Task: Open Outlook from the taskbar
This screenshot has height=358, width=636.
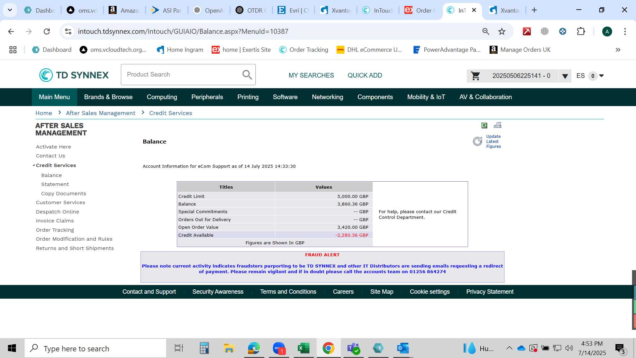Action: coord(403,348)
